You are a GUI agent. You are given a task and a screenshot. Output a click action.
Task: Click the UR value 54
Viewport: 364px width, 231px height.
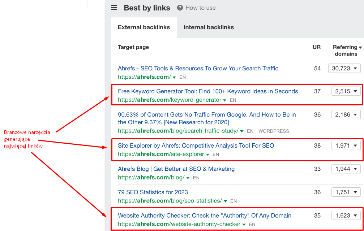tap(317, 68)
